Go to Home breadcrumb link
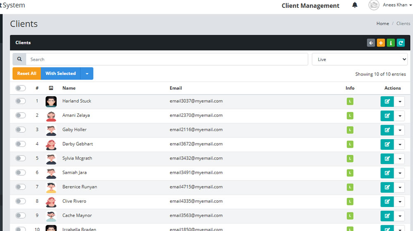Screen dimensions: 413x231 pyautogui.click(x=382, y=24)
